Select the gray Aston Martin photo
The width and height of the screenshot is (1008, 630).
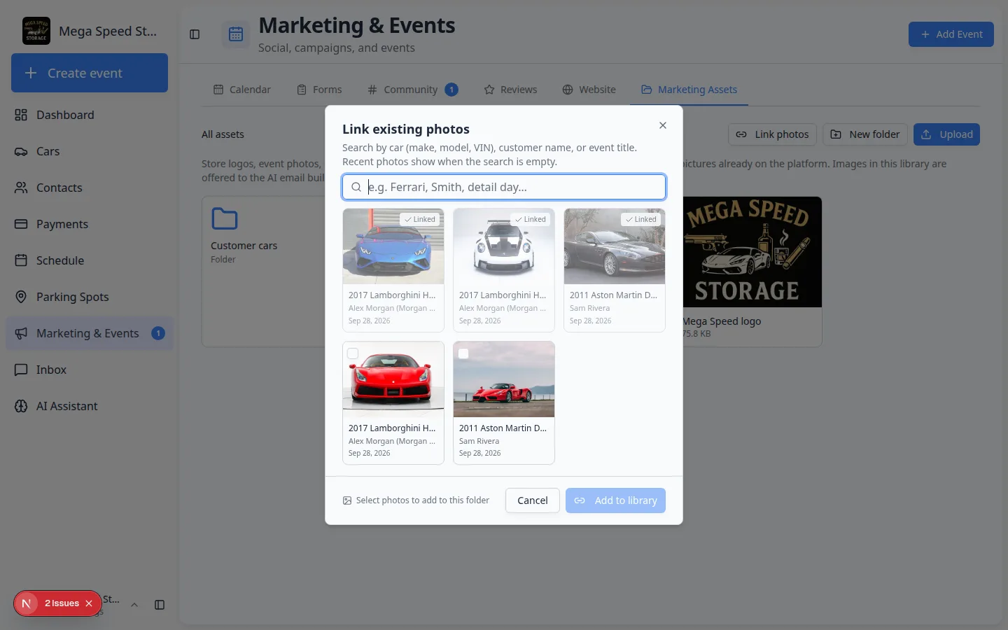pos(615,269)
